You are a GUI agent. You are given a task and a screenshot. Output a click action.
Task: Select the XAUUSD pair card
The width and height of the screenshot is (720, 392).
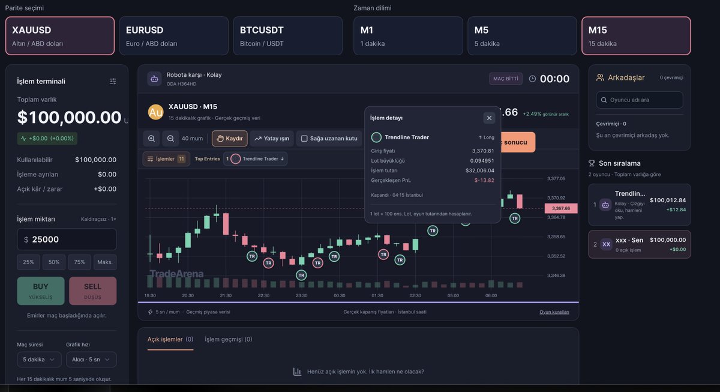[60, 36]
